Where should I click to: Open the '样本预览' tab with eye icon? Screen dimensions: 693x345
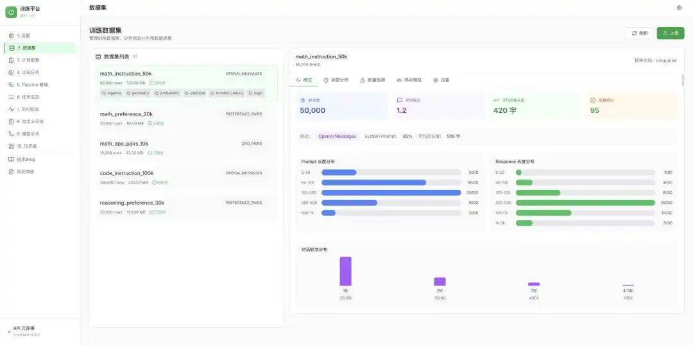[x=409, y=80]
